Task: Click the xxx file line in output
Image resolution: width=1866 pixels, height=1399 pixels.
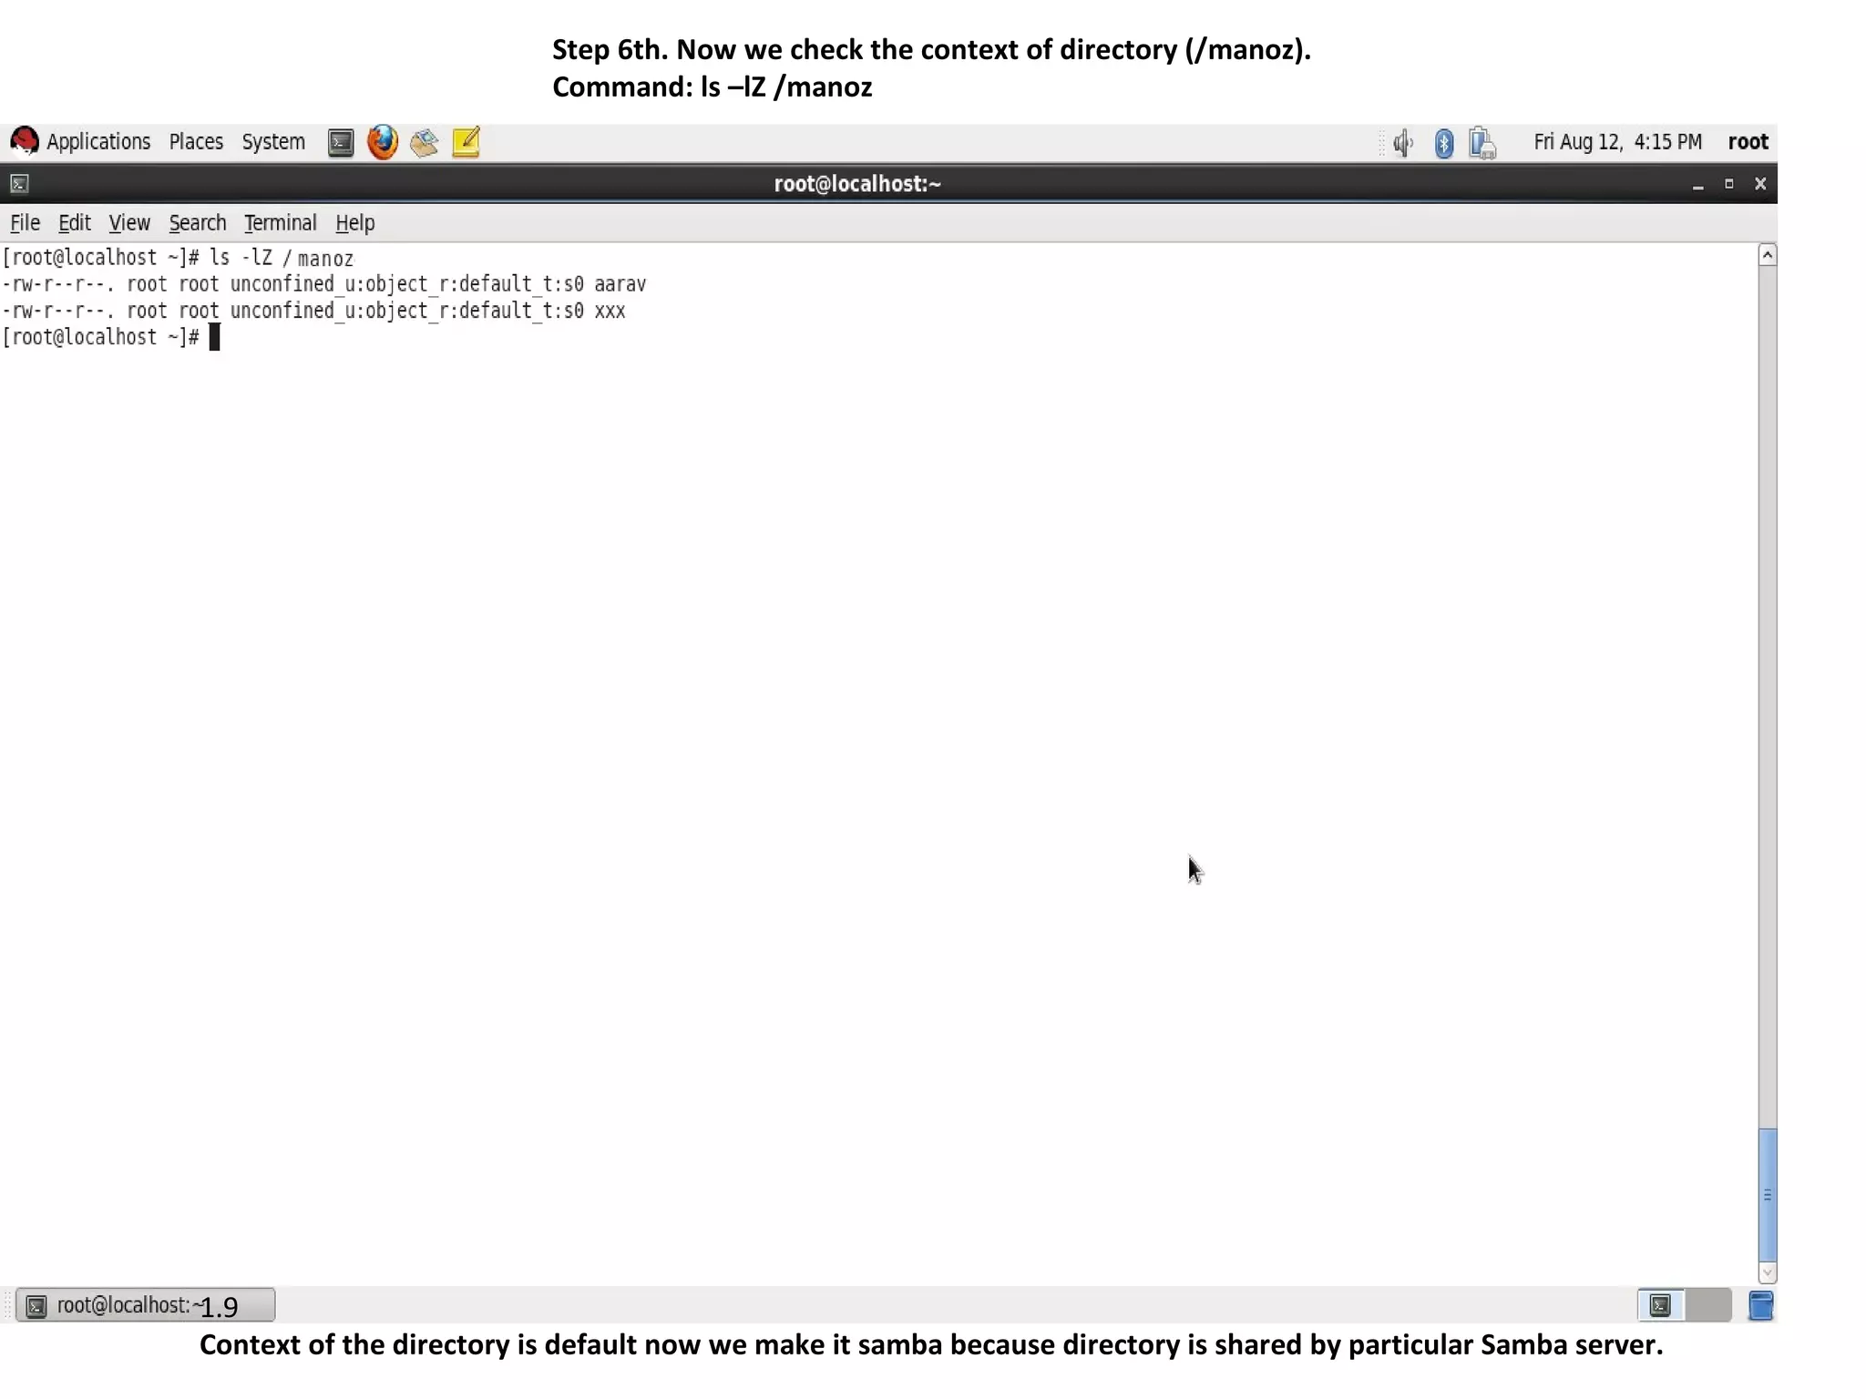Action: (314, 311)
